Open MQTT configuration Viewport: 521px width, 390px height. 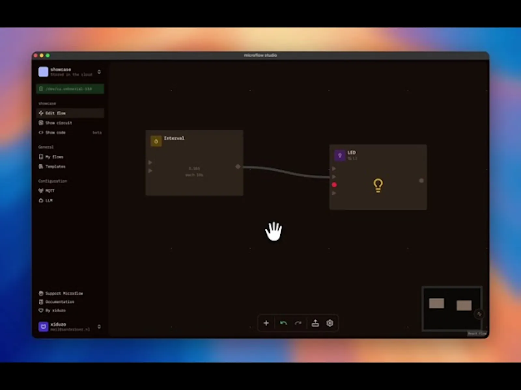click(x=70, y=191)
